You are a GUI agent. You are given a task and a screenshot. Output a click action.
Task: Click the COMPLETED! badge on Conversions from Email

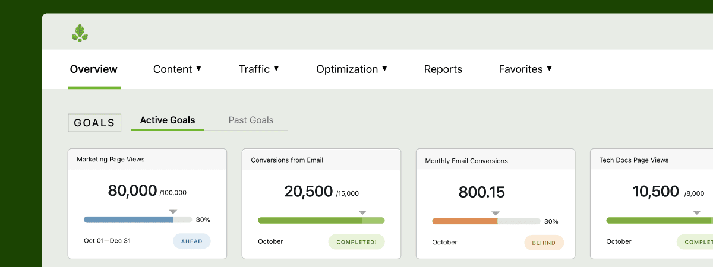[356, 242]
